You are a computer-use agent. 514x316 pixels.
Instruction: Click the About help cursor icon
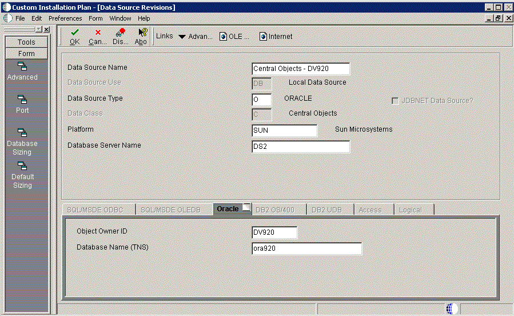142,32
